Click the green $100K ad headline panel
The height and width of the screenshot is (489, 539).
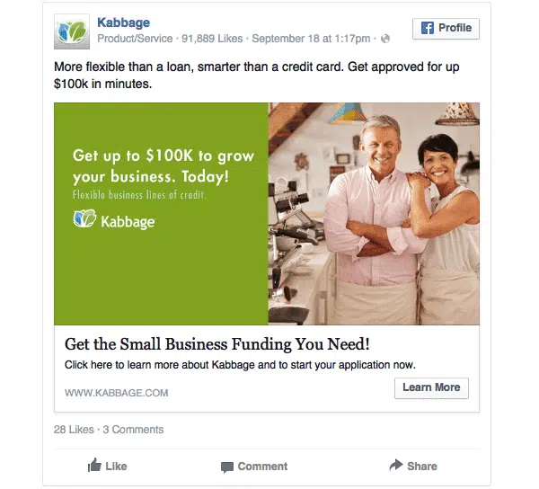(x=161, y=214)
